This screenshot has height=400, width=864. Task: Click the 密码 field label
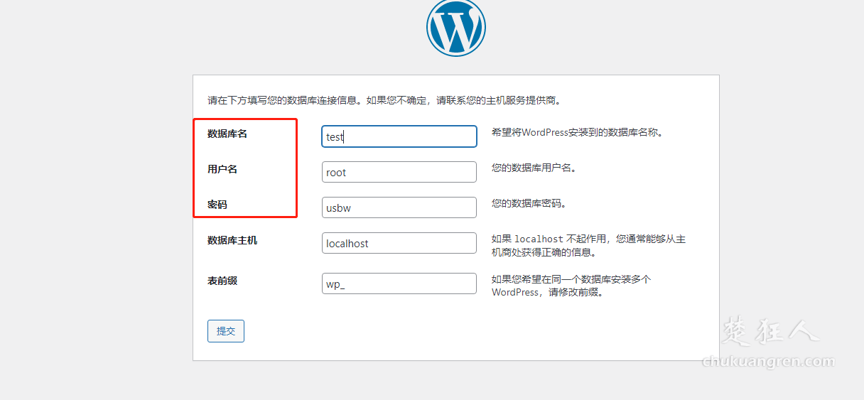[217, 205]
